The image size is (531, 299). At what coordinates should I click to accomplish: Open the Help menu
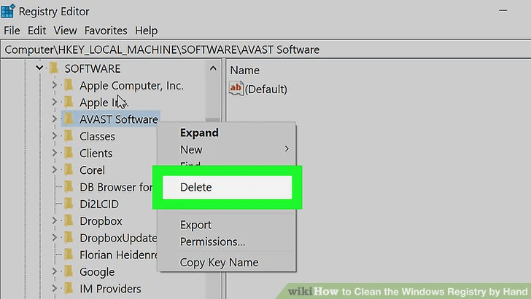coord(146,31)
